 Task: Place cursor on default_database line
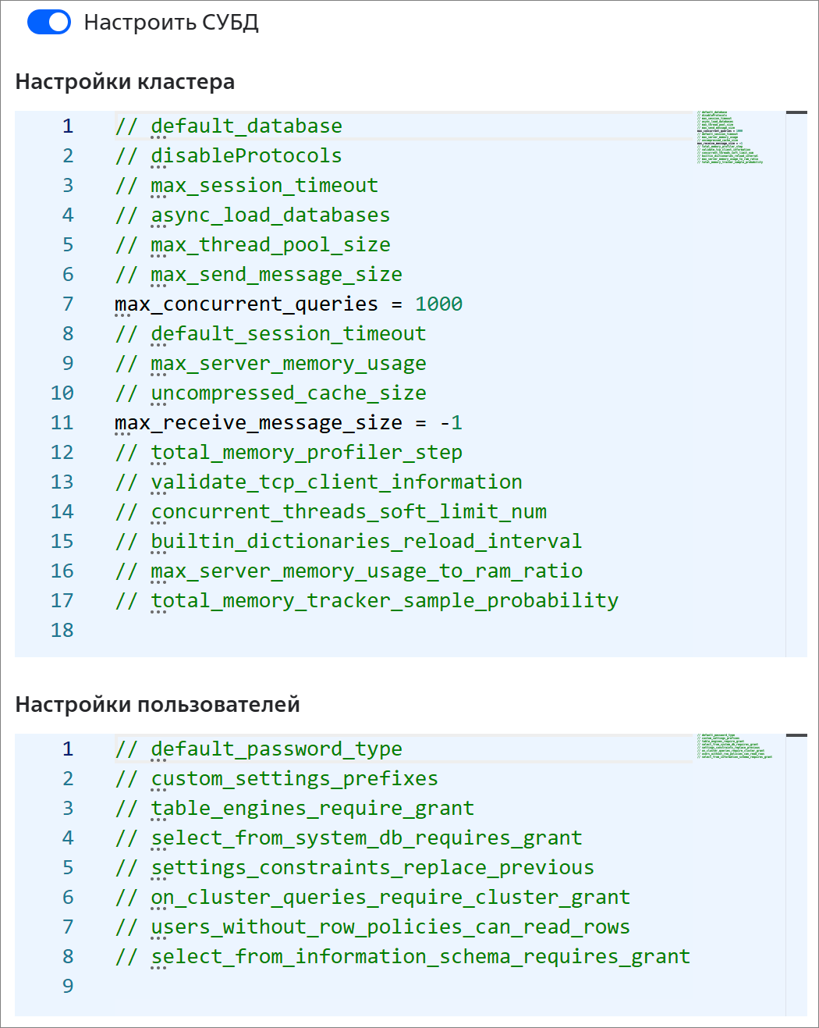tap(246, 126)
